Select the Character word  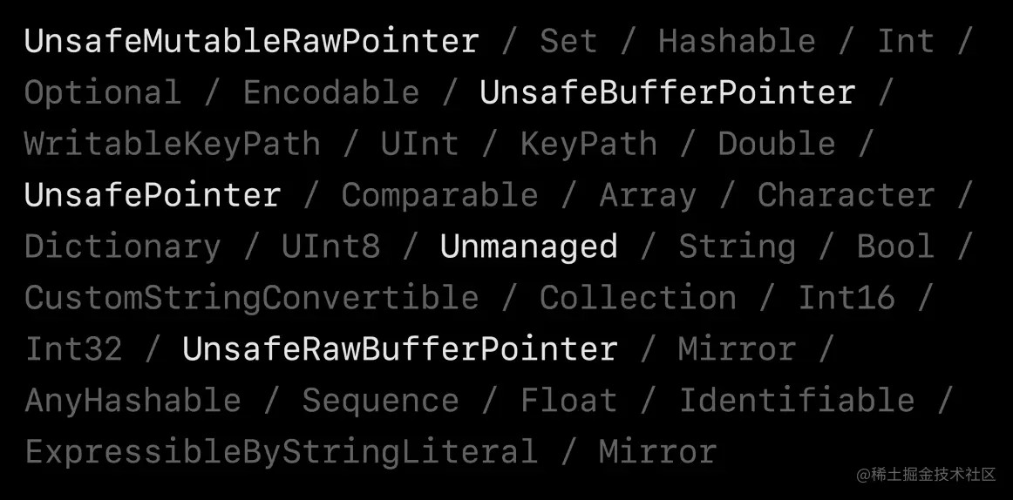click(x=846, y=195)
